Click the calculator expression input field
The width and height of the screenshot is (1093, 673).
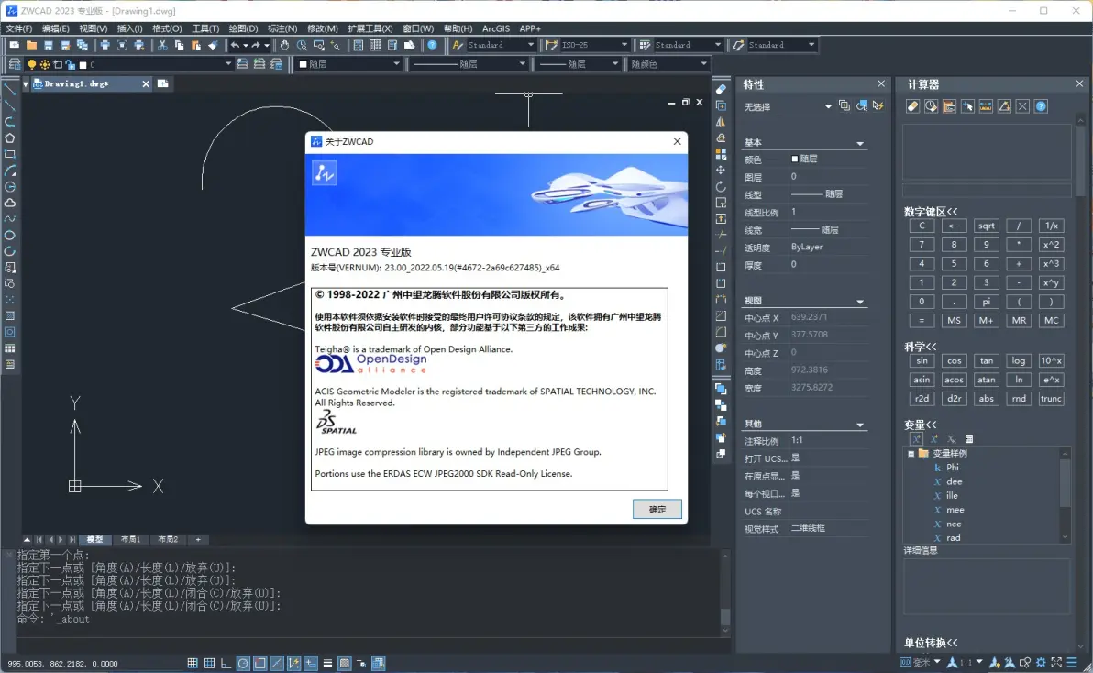[x=987, y=190]
